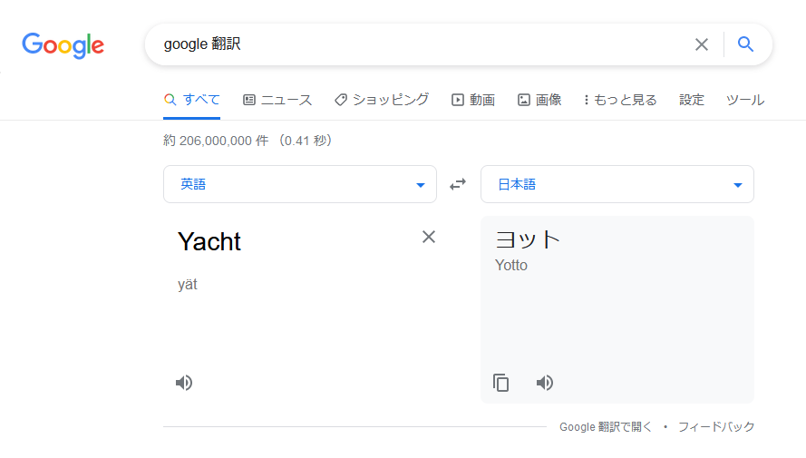This screenshot has height=458, width=806.
Task: Click the search icon beside すべて
Action: 170,99
